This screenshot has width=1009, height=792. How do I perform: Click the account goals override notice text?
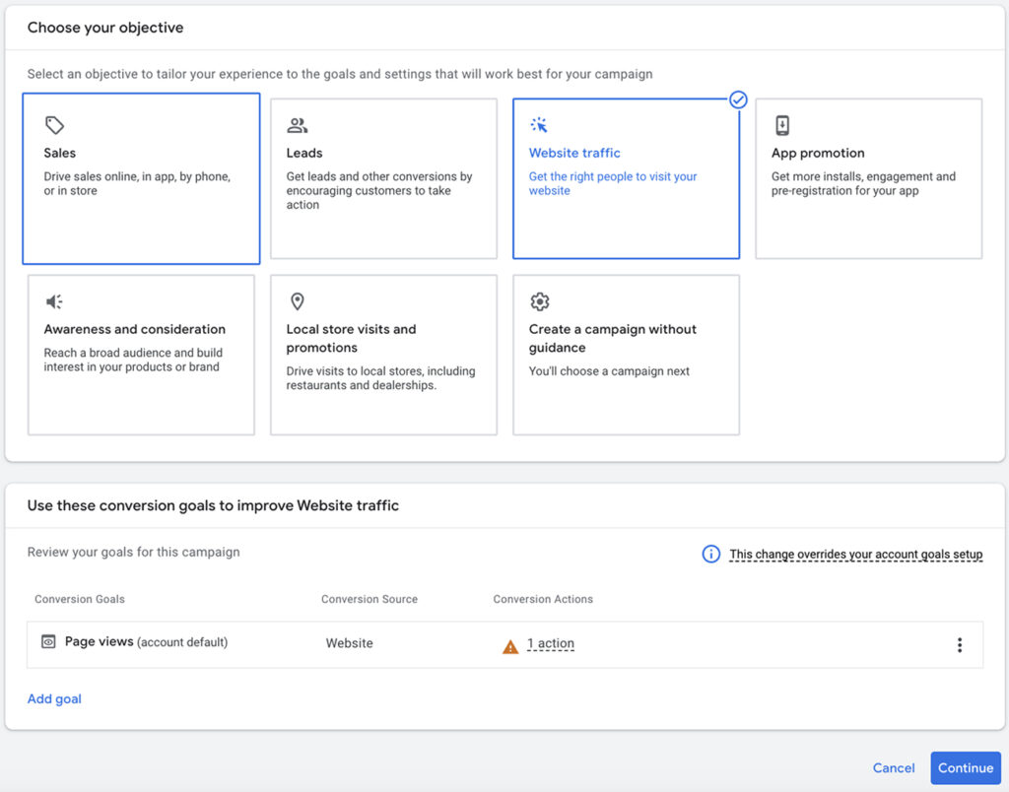tap(855, 555)
